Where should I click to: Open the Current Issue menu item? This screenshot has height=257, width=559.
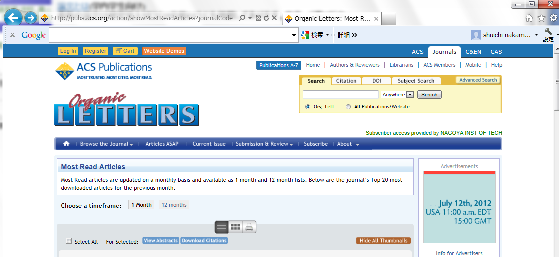pos(209,144)
